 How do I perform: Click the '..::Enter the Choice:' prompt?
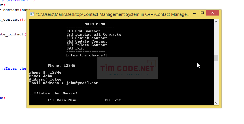click(x=53, y=93)
